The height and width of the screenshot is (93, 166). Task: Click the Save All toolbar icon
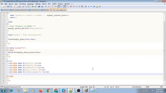(x=11, y=6)
